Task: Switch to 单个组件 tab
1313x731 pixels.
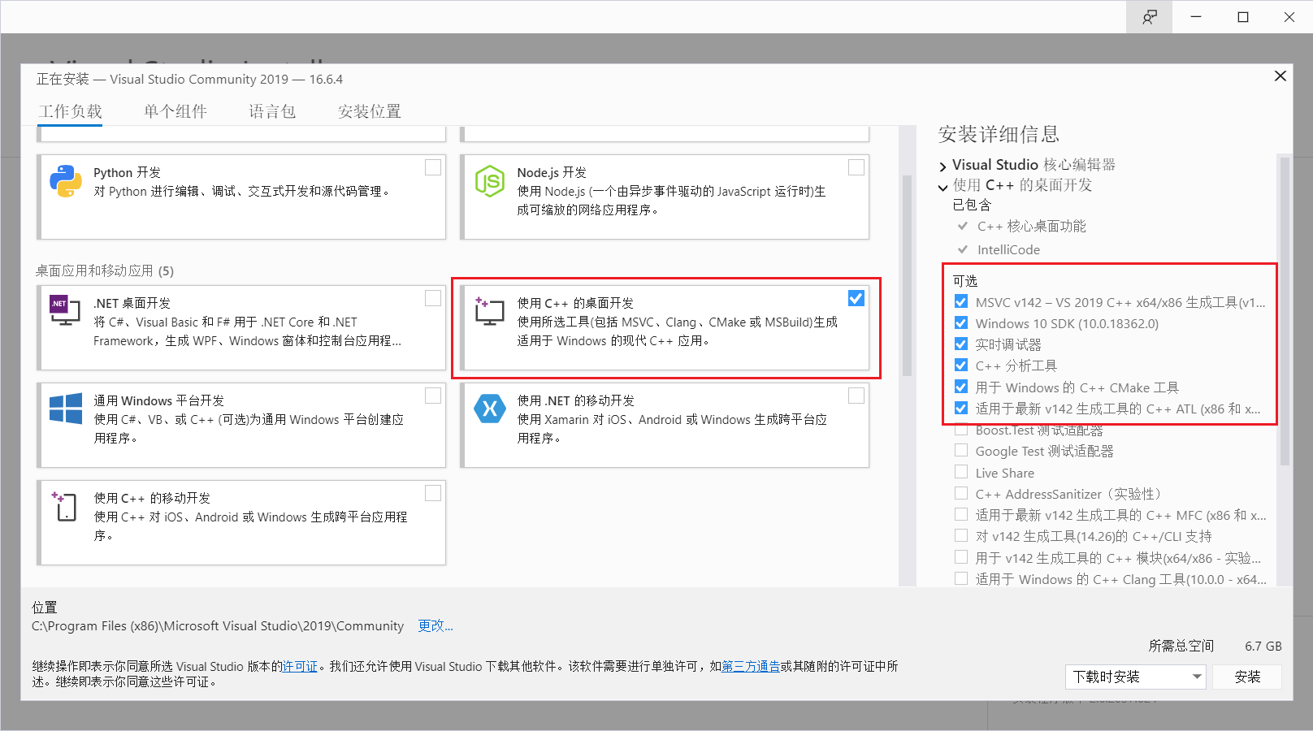Action: click(175, 111)
